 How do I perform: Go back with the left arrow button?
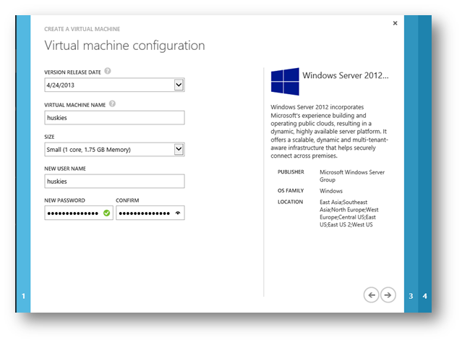[x=371, y=295]
